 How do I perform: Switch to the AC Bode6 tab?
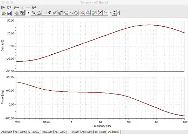pyautogui.click(x=33, y=132)
